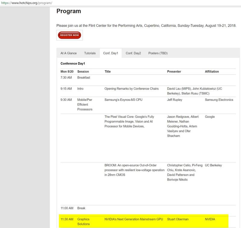Click the 9:30 AM time cell
This screenshot has width=241, height=228.
[66, 100]
